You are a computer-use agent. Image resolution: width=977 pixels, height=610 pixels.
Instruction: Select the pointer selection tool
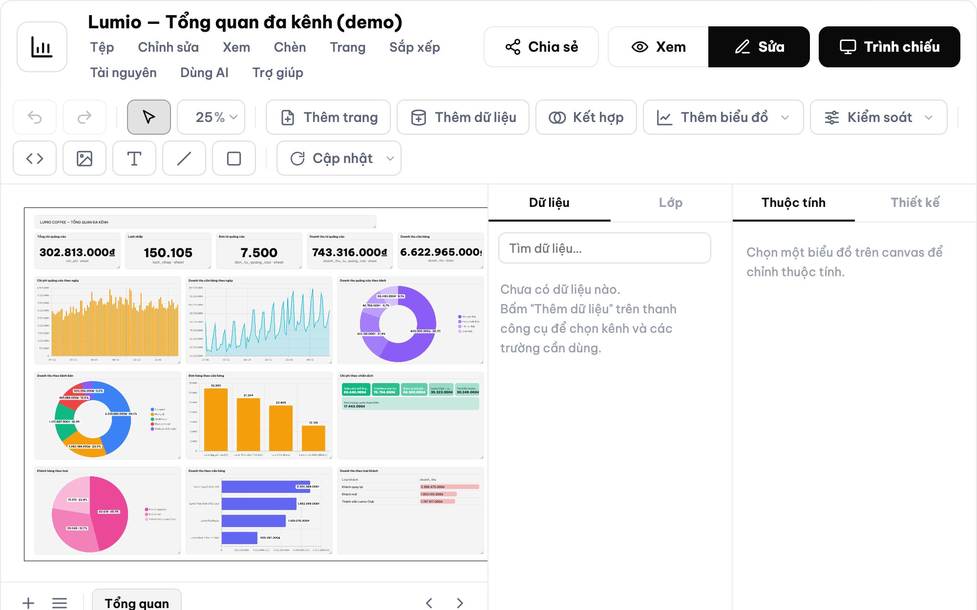(149, 117)
